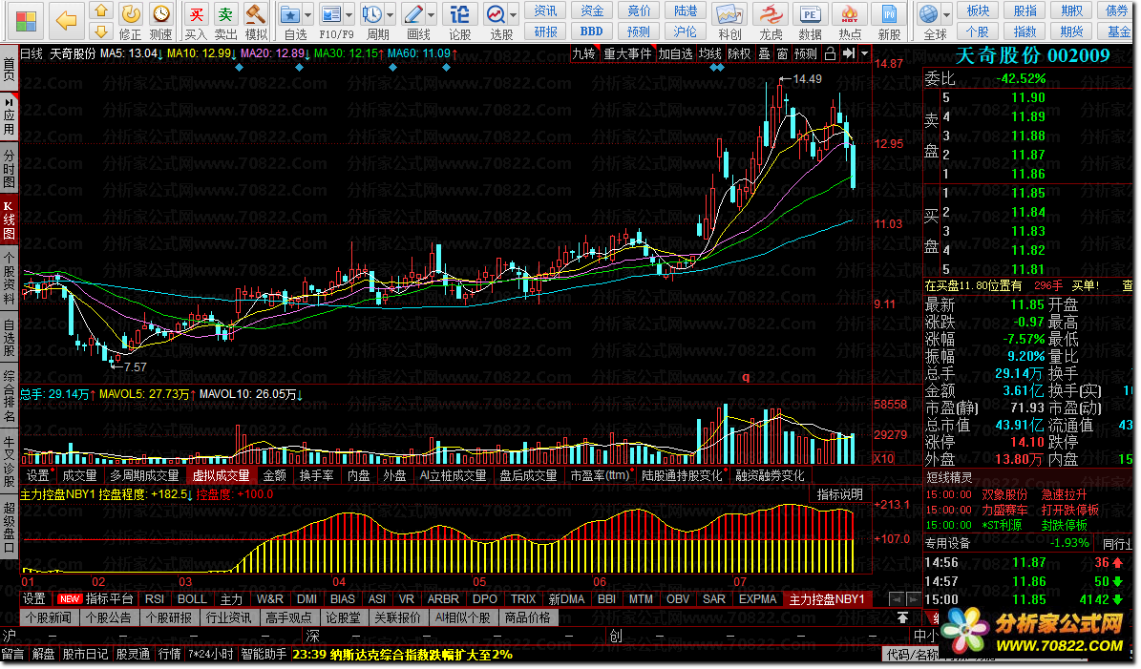Toggle 叠 overlay chart mode
1141x669 pixels.
(x=764, y=53)
